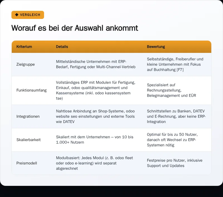This screenshot has height=197, width=223.
Task: Click the diamond icon in VERGLEICH badge
Action: click(17, 15)
